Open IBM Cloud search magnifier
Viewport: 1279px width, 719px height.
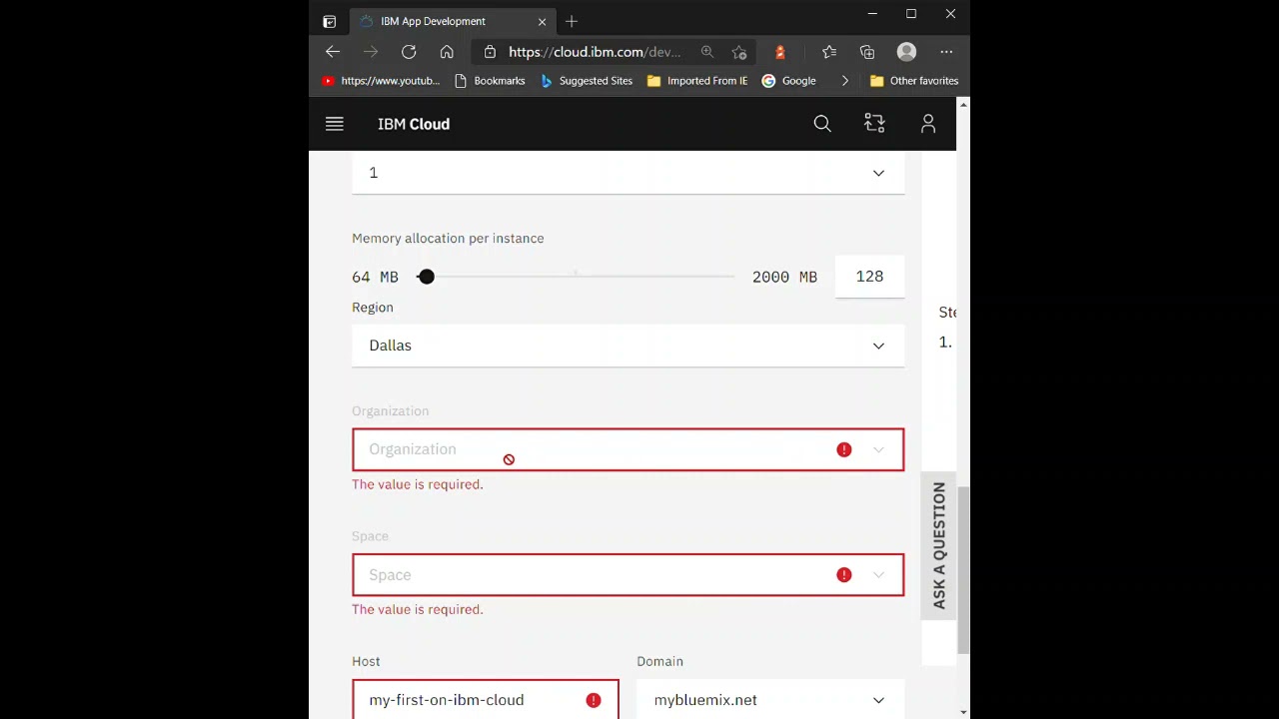coord(822,124)
